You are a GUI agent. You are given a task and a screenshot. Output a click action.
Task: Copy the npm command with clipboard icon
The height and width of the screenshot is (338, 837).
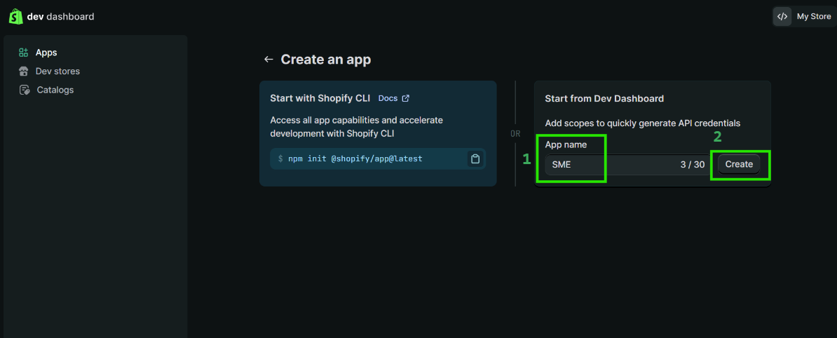click(x=475, y=158)
